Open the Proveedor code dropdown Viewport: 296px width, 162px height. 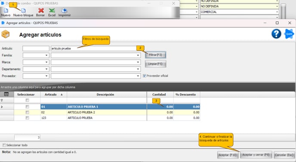click(x=46, y=76)
